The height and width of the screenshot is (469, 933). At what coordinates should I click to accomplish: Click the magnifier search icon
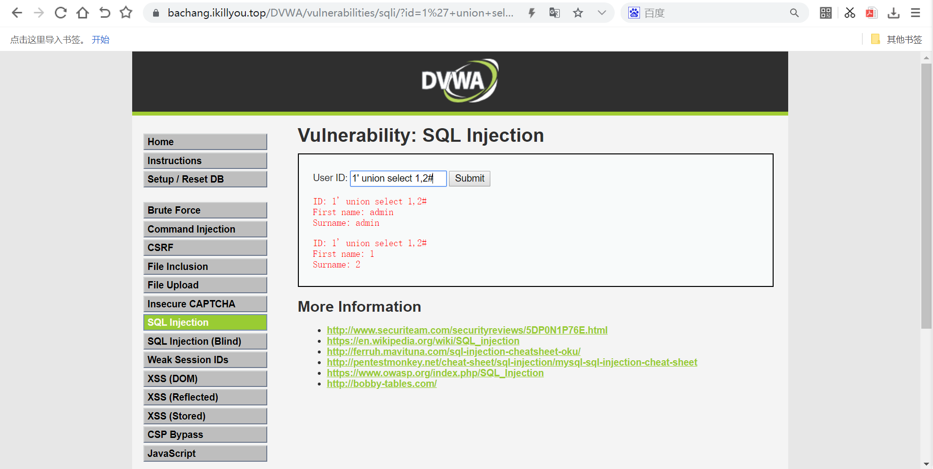[794, 13]
